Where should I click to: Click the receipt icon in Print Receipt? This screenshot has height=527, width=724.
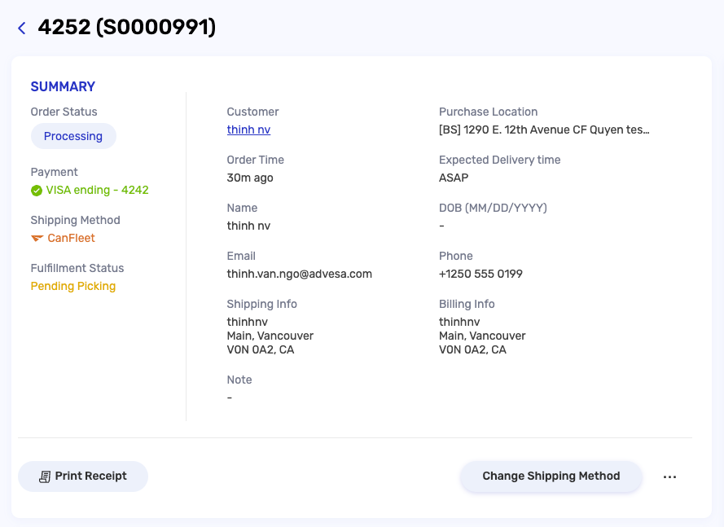45,476
